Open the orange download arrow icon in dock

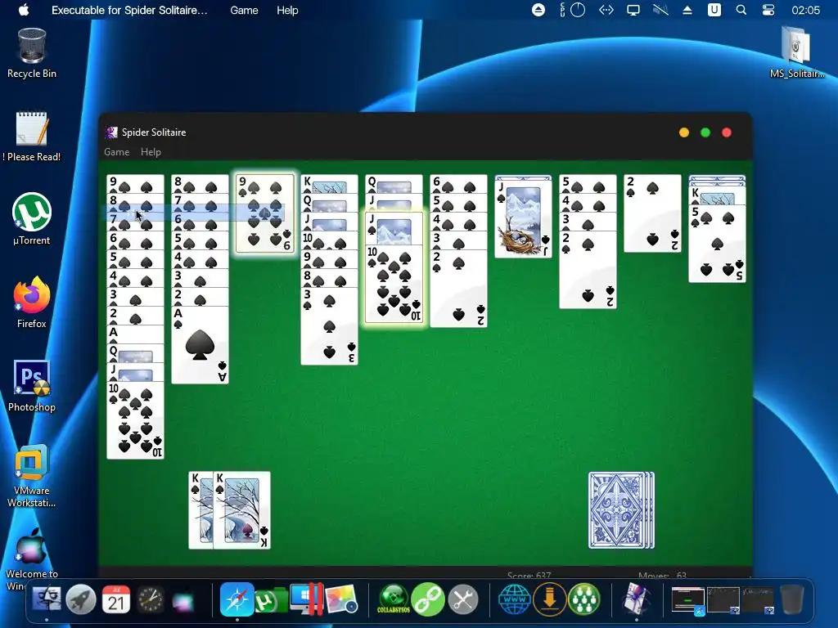point(549,599)
